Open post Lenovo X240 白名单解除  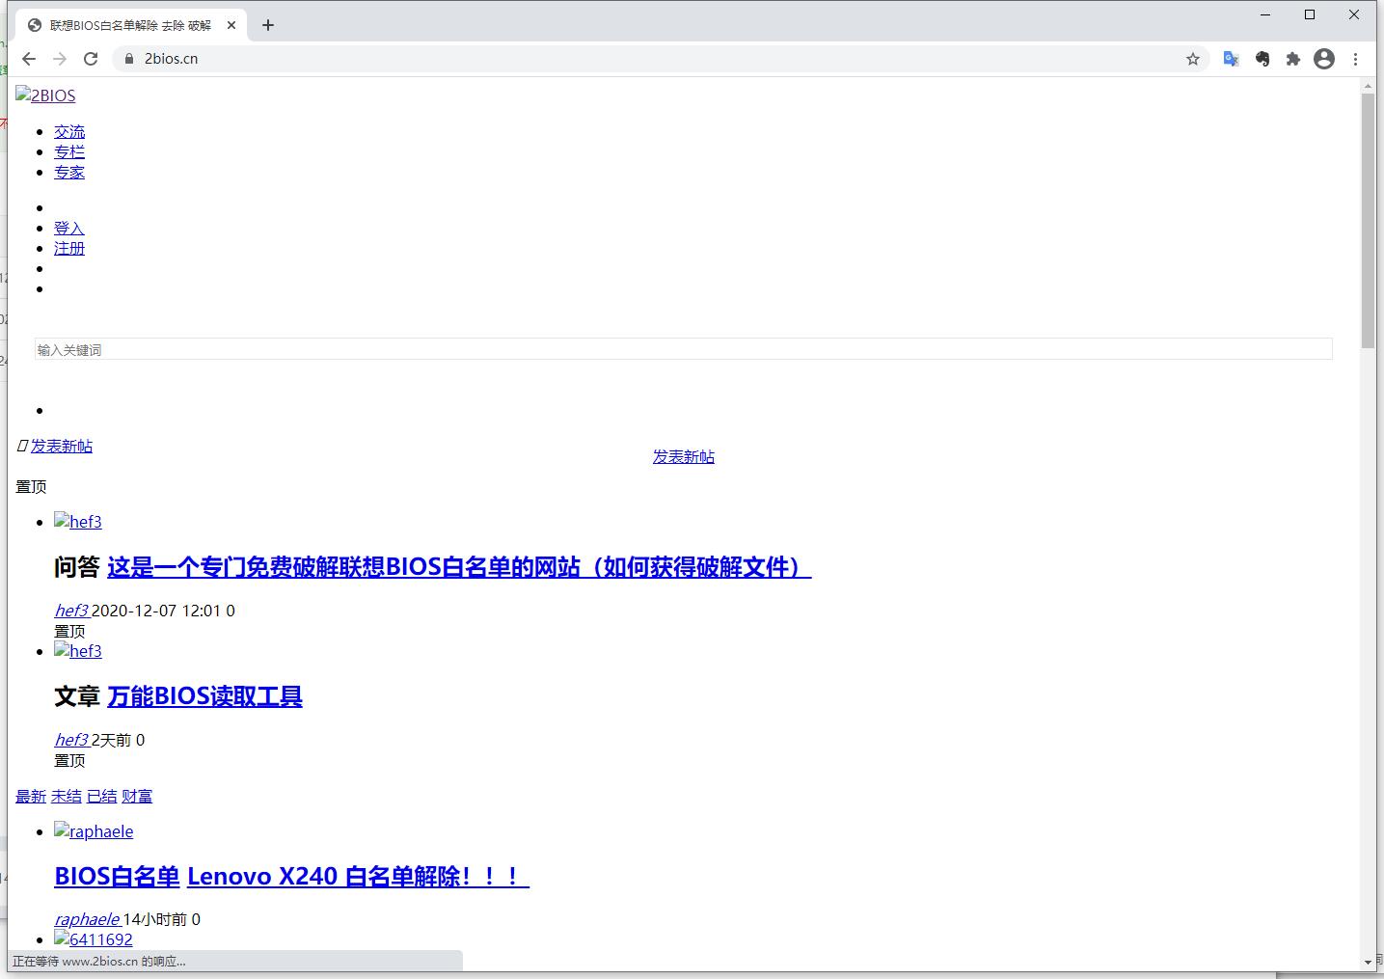(x=358, y=877)
